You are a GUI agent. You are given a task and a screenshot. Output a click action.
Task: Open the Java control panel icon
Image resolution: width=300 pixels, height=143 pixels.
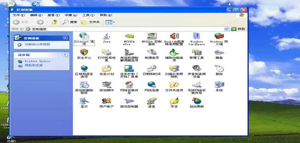click(x=106, y=36)
